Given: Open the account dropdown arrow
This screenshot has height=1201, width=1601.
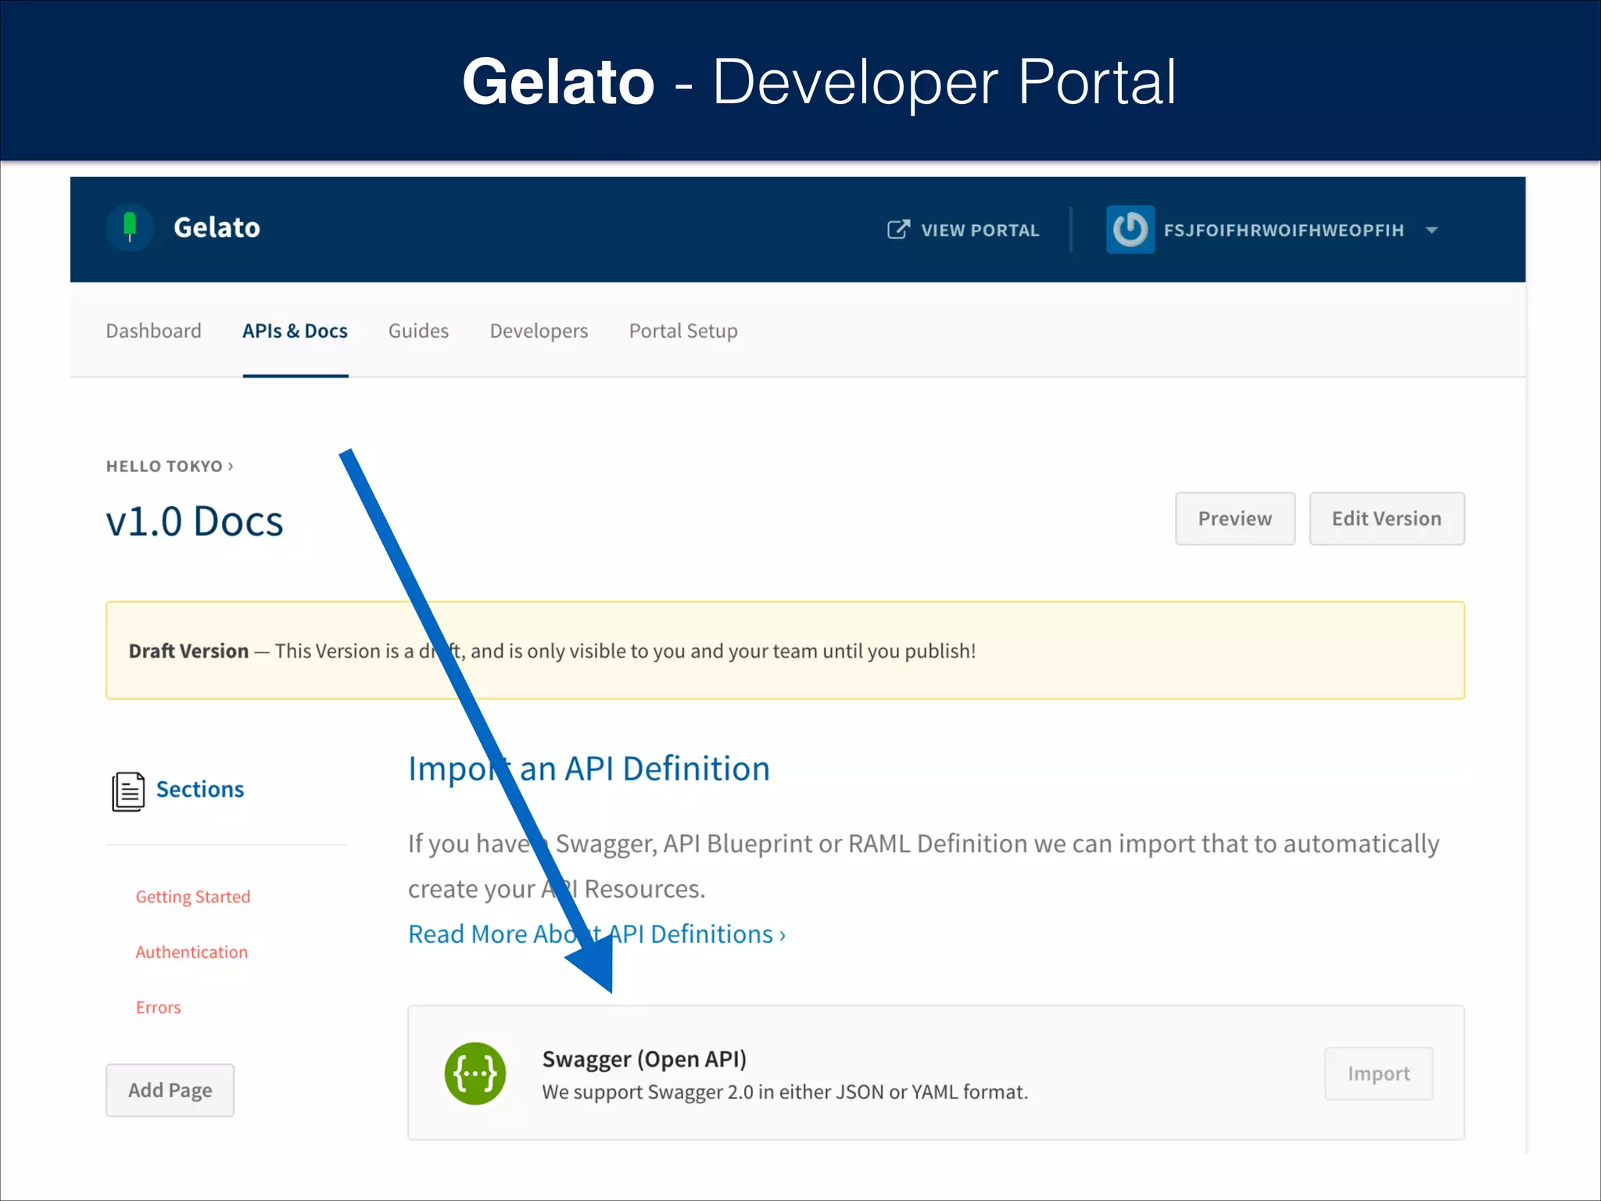Looking at the screenshot, I should [1431, 230].
